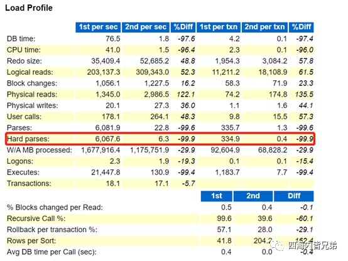
Task: Select the User calls value 264.1
Action: tap(160, 117)
